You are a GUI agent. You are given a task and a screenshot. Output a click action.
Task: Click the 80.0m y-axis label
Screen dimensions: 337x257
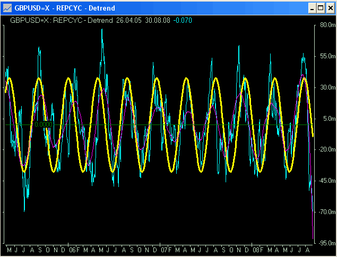(x=327, y=25)
